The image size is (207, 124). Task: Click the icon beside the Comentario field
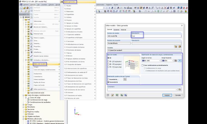click(179, 89)
